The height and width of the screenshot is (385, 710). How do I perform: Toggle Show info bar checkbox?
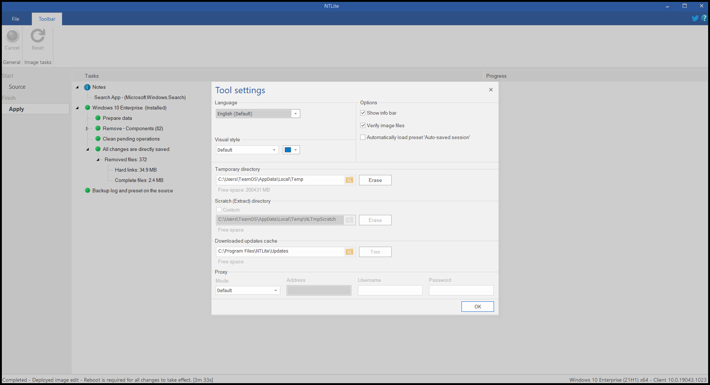[x=363, y=113]
